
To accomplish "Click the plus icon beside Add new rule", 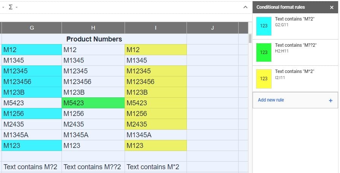I will click(x=331, y=100).
